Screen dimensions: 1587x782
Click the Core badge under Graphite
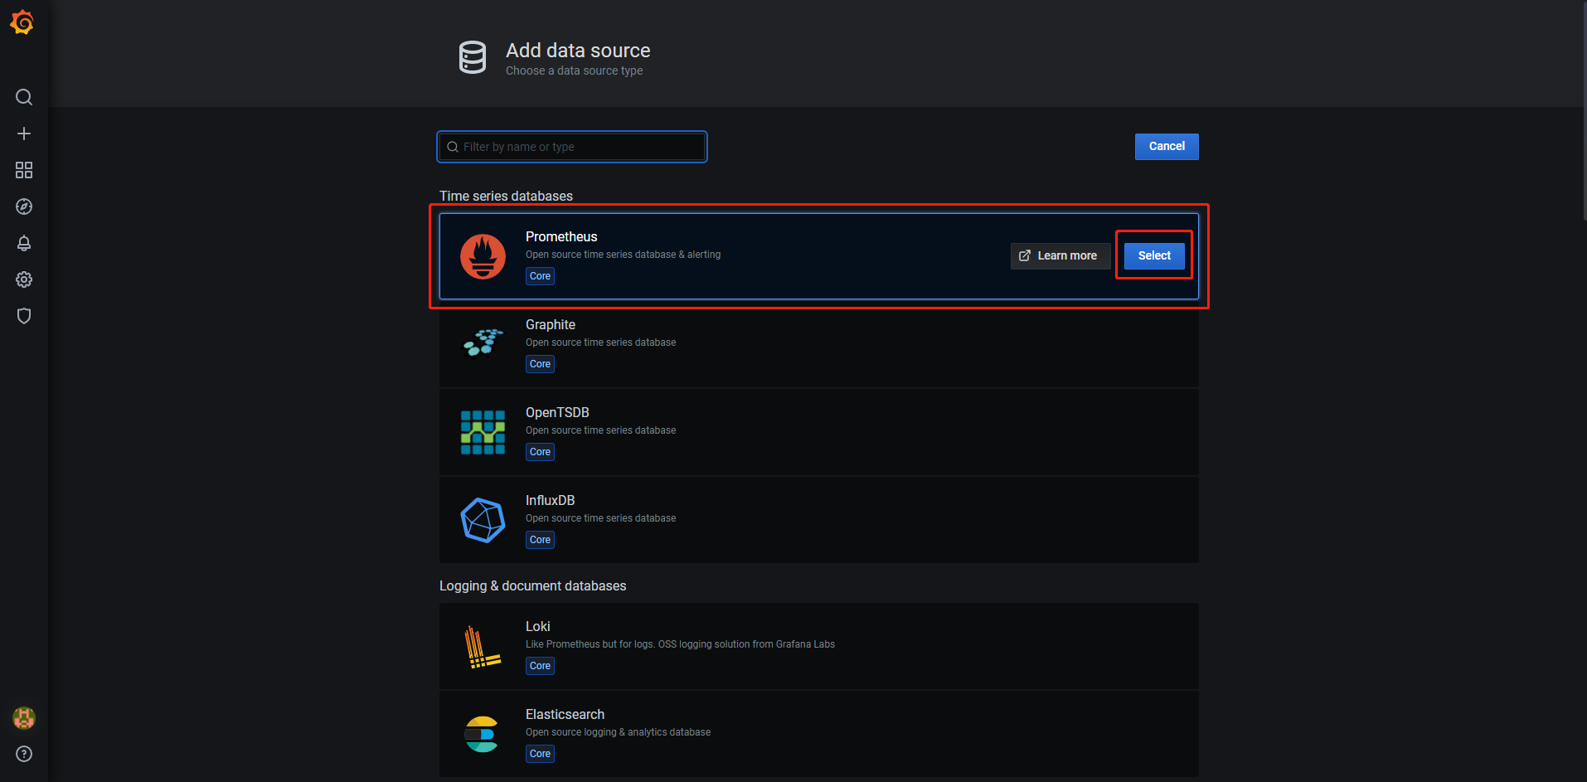click(x=540, y=364)
